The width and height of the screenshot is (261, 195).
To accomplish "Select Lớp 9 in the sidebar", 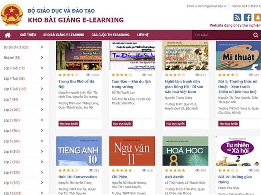I will click(12, 183).
